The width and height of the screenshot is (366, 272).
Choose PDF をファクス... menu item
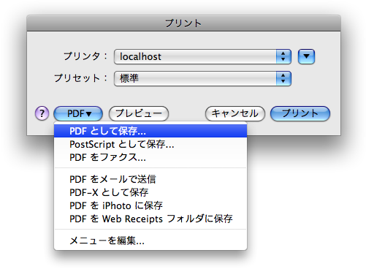tap(150, 157)
